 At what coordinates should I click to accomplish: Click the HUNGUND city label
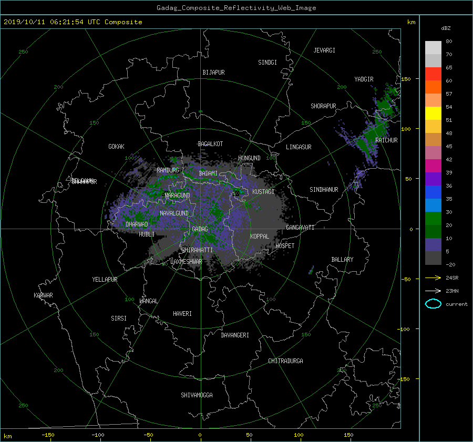point(249,158)
